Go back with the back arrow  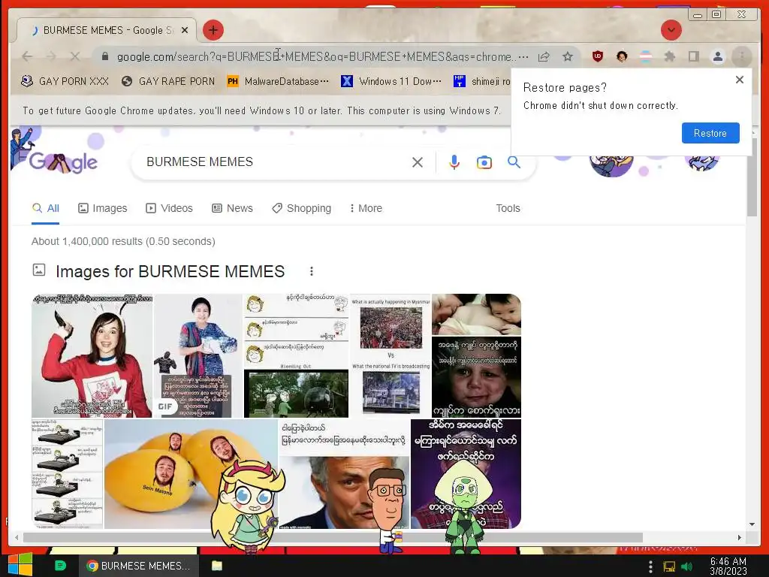(28, 56)
